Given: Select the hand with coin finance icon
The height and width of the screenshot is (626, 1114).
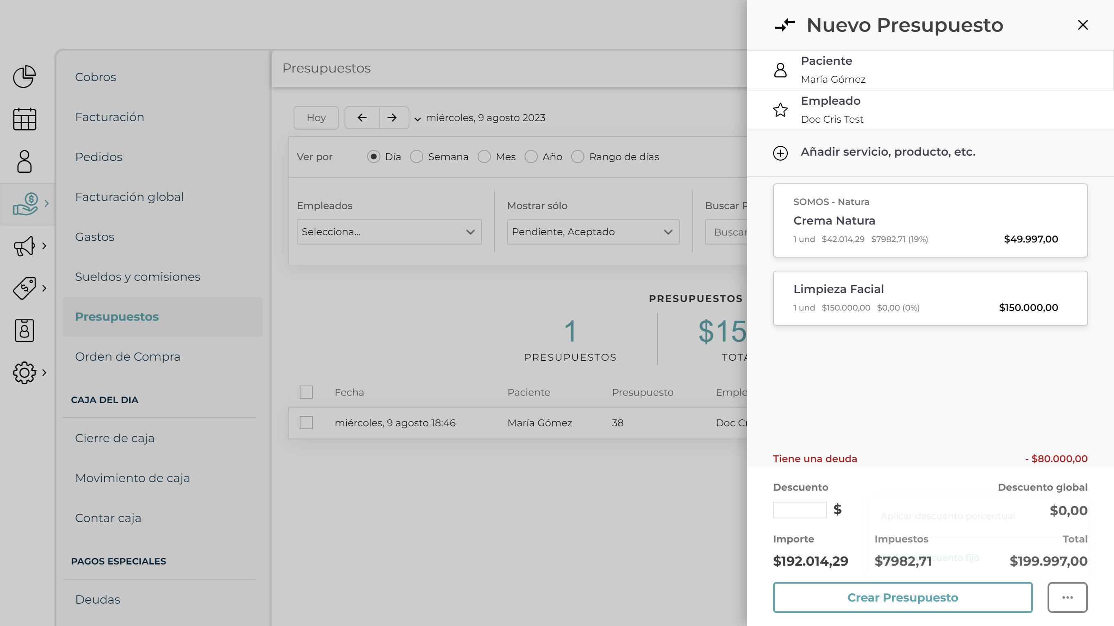Looking at the screenshot, I should (x=26, y=204).
